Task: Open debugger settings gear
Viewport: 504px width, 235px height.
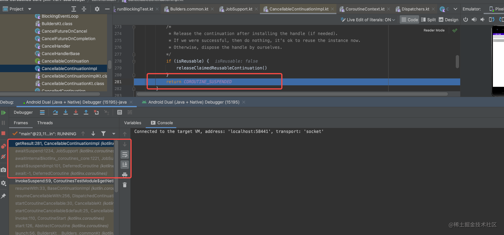Action: (x=3, y=183)
